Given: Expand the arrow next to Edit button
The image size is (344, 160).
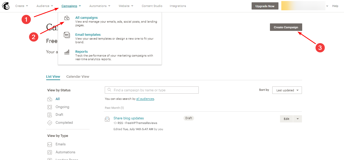Looking at the screenshot, I should [298, 119].
